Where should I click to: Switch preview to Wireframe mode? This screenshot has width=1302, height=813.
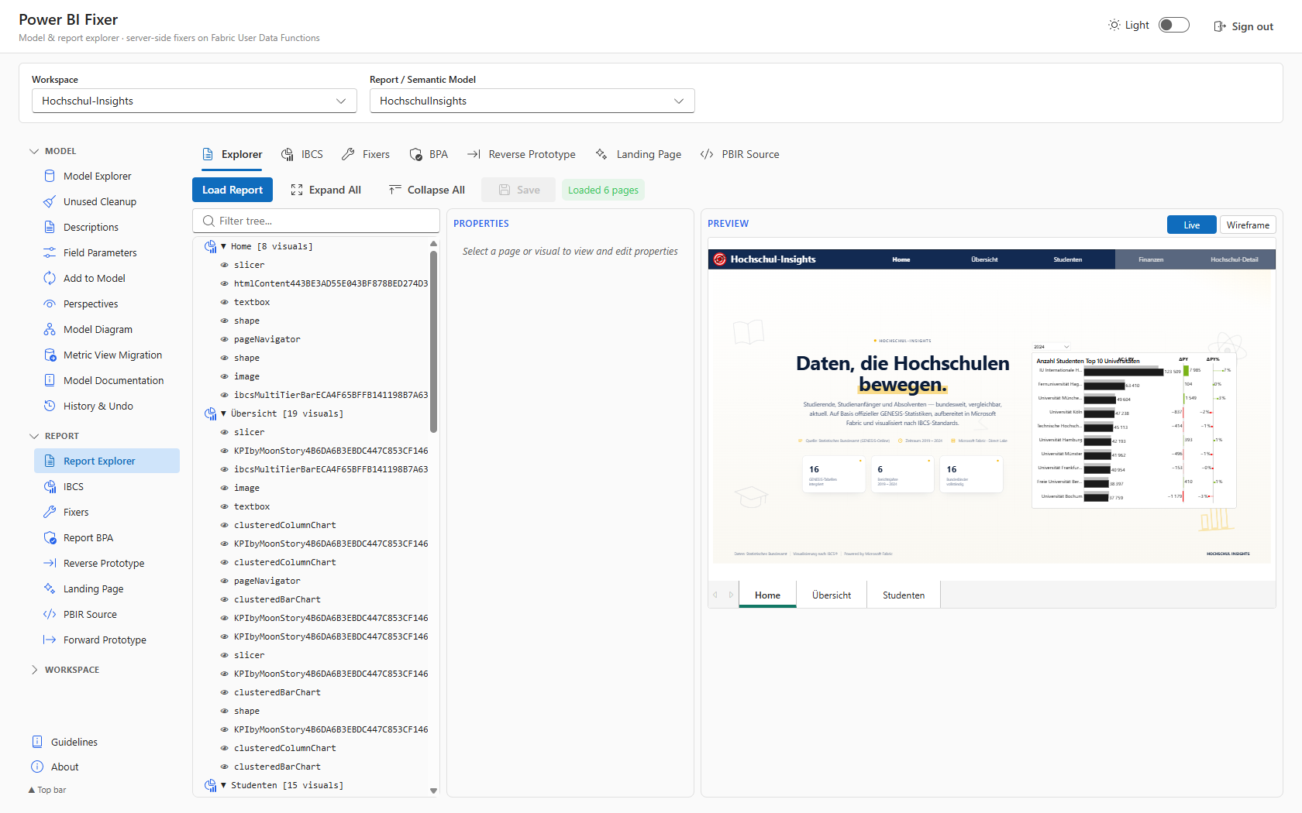pos(1248,225)
